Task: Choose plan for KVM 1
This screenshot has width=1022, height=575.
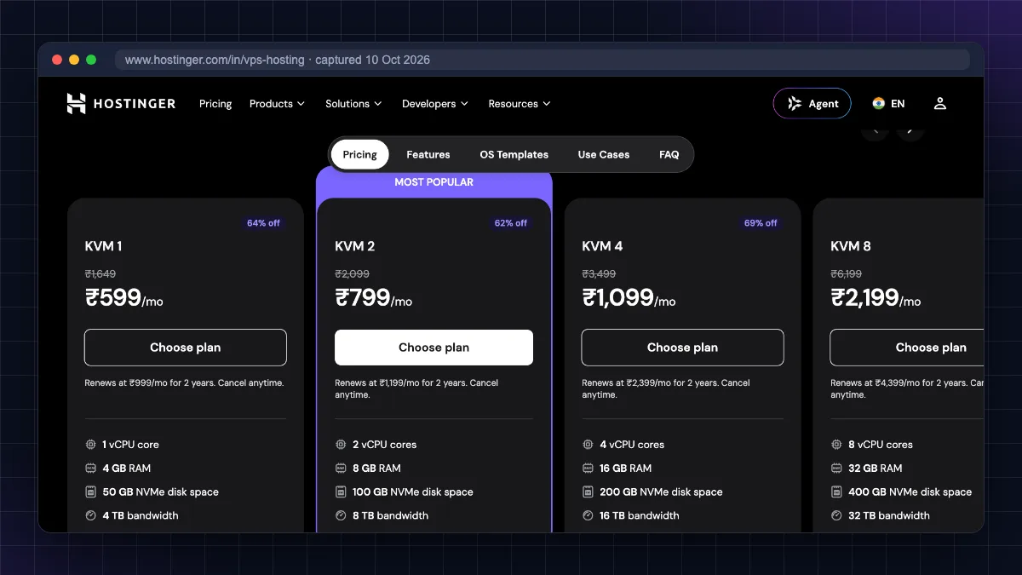Action: [x=186, y=348]
